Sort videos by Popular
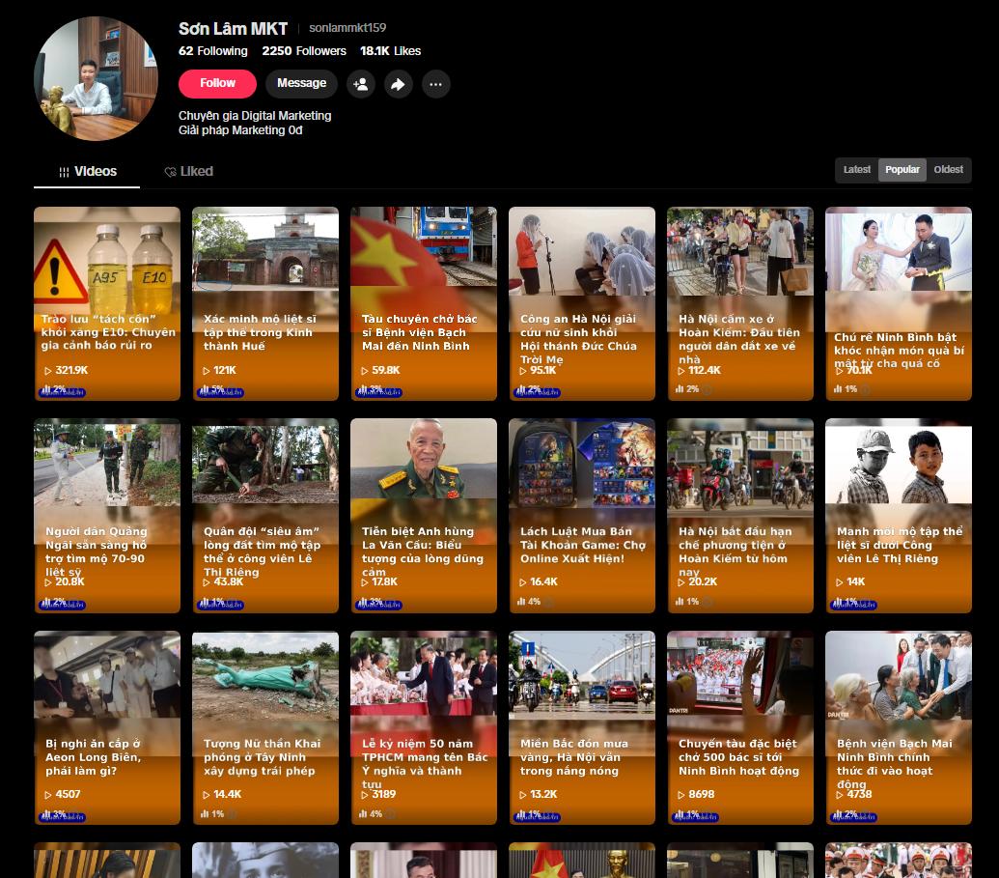 click(x=902, y=170)
